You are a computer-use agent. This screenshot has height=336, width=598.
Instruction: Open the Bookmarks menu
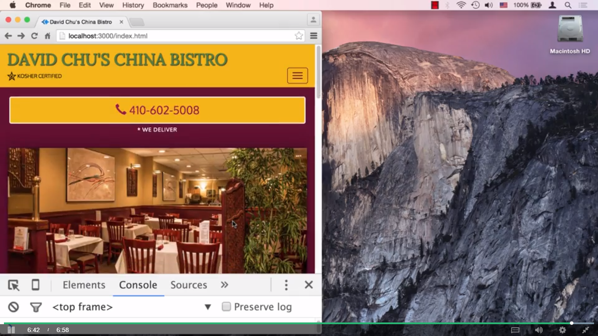pos(170,5)
